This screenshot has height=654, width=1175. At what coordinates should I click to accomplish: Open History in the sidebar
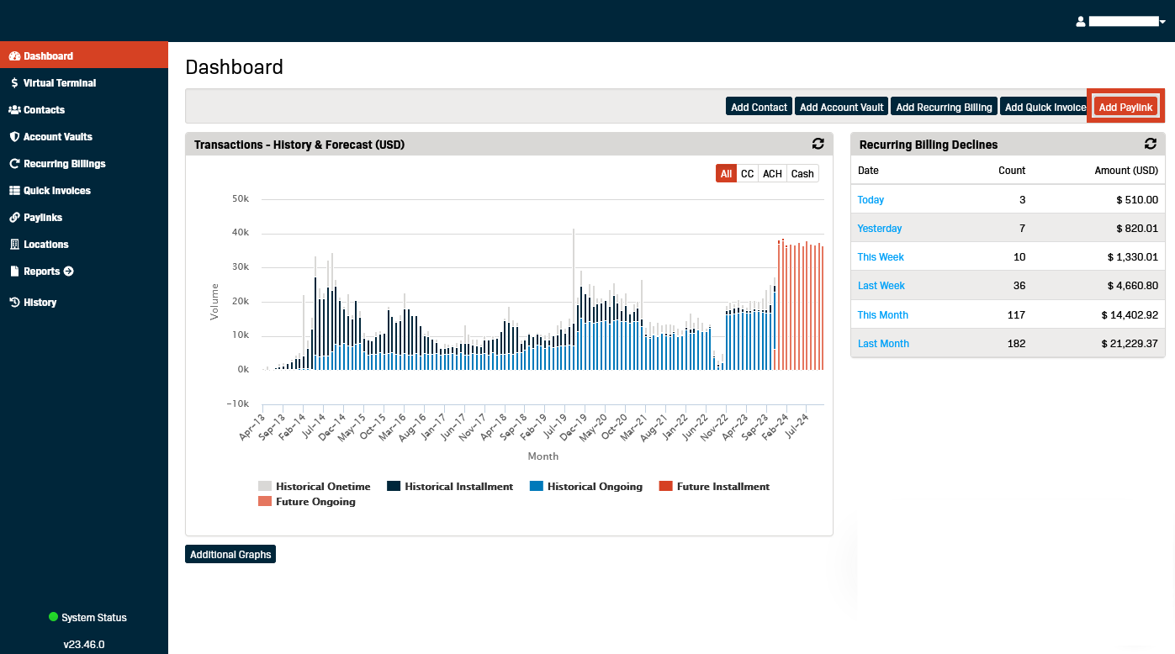tap(84, 303)
